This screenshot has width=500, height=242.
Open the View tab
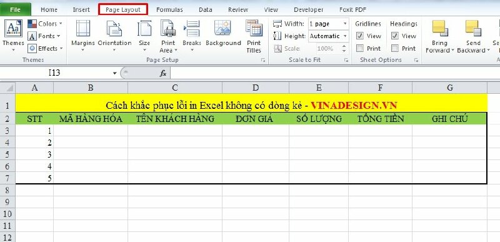(x=271, y=9)
